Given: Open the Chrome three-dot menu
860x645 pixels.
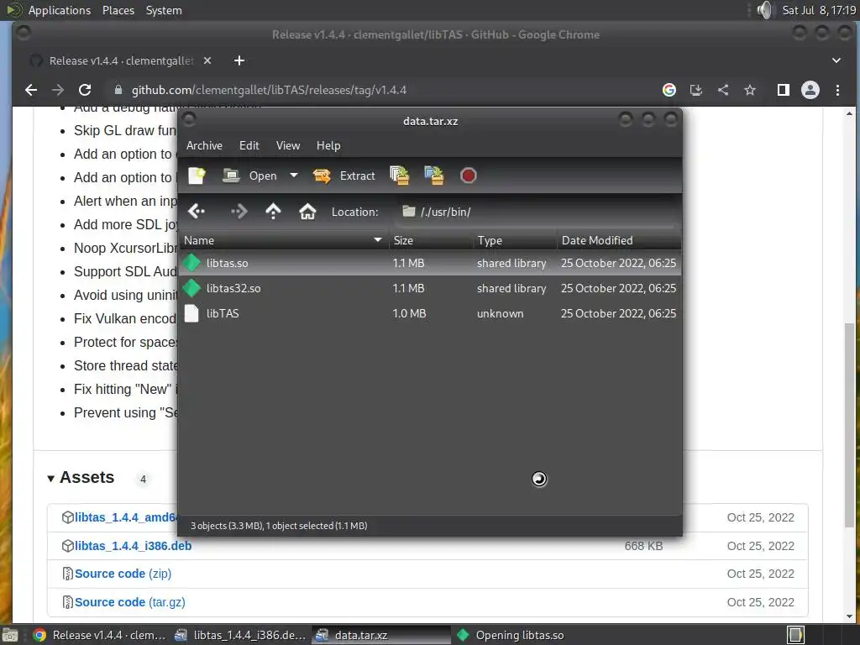Looking at the screenshot, I should (837, 90).
